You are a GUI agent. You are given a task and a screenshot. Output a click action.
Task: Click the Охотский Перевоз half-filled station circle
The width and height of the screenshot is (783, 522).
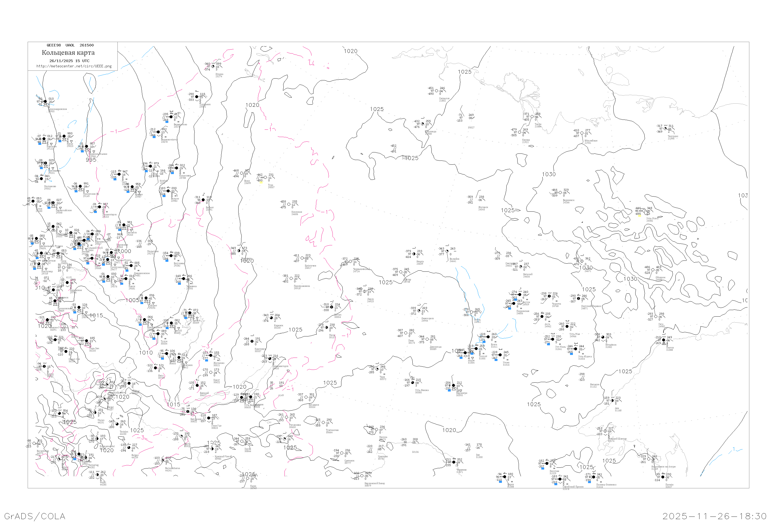click(x=579, y=299)
